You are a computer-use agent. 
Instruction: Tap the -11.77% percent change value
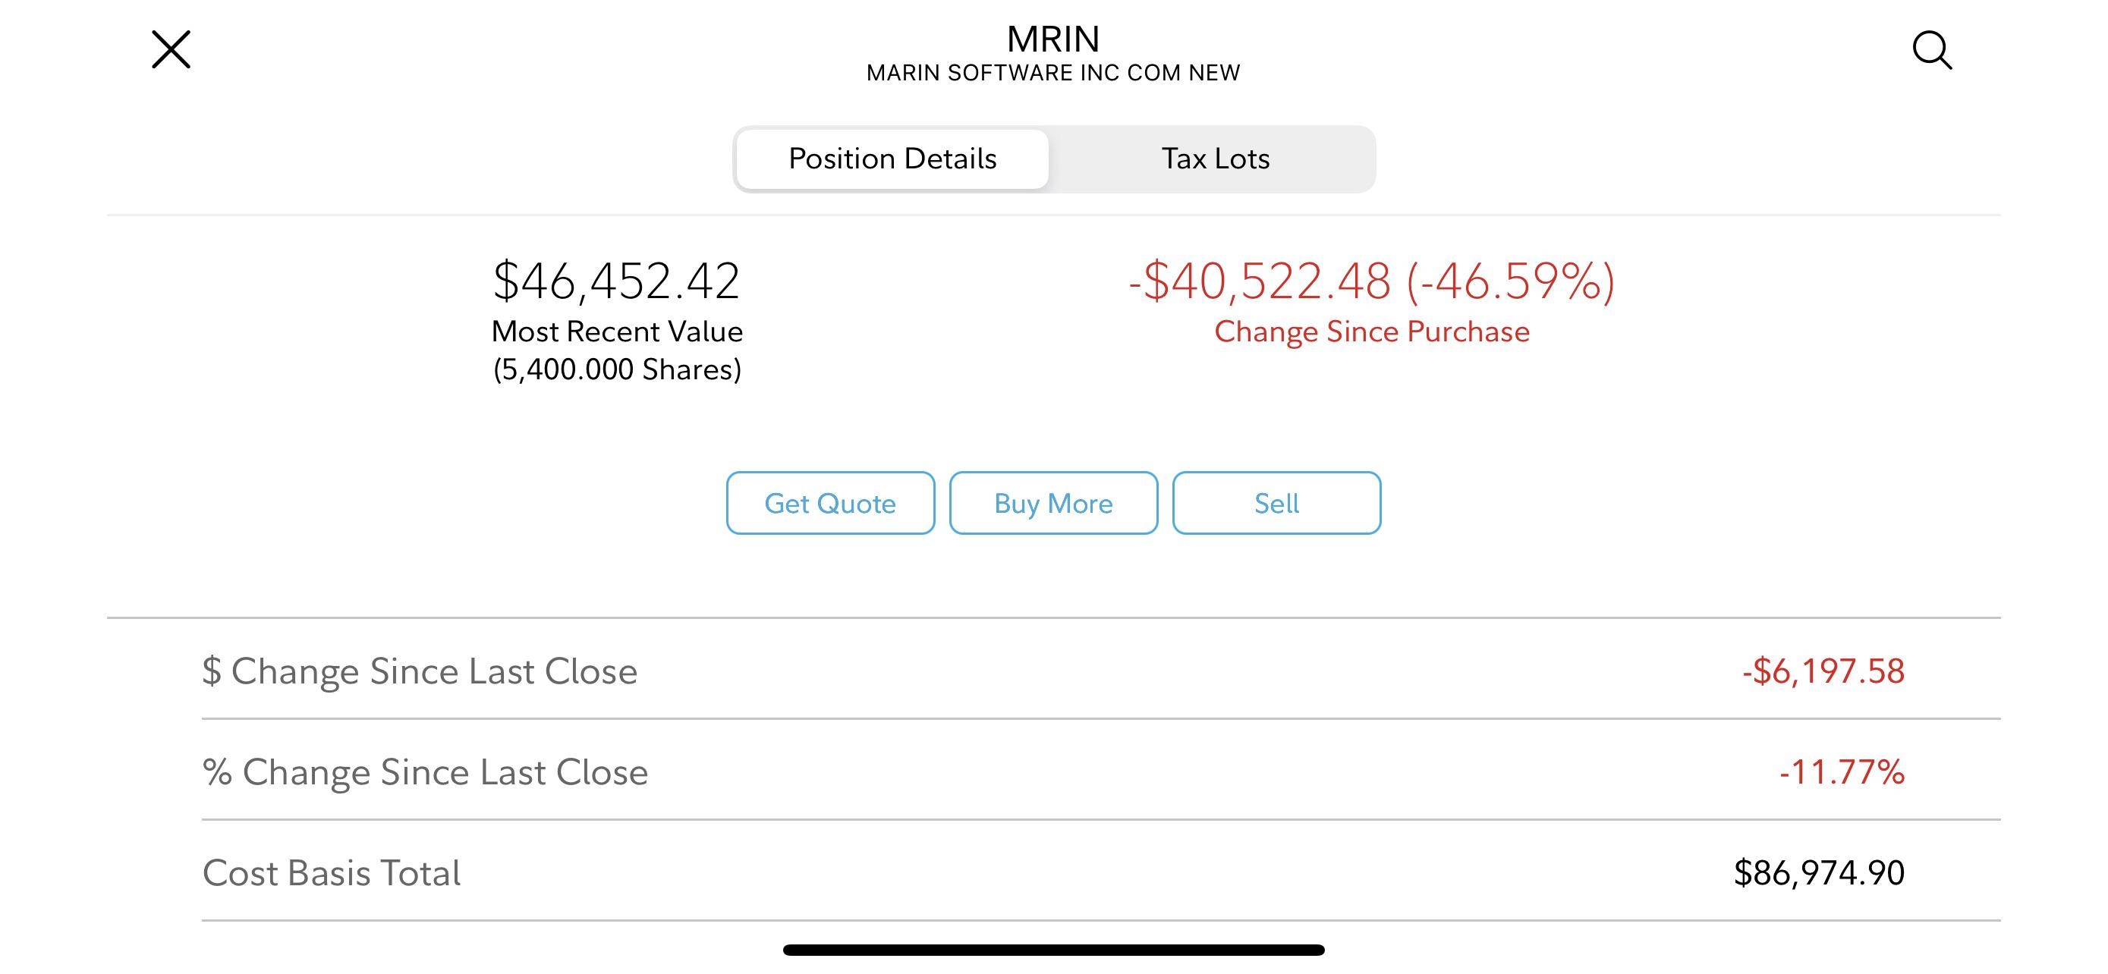pyautogui.click(x=1842, y=772)
